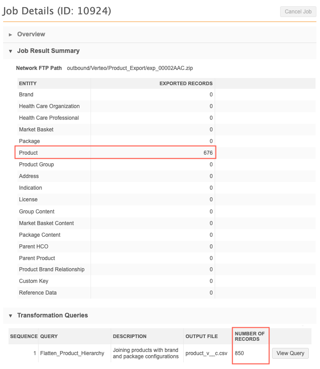Click the Cancel Job button
Screen dimensions: 320x369
click(x=298, y=12)
